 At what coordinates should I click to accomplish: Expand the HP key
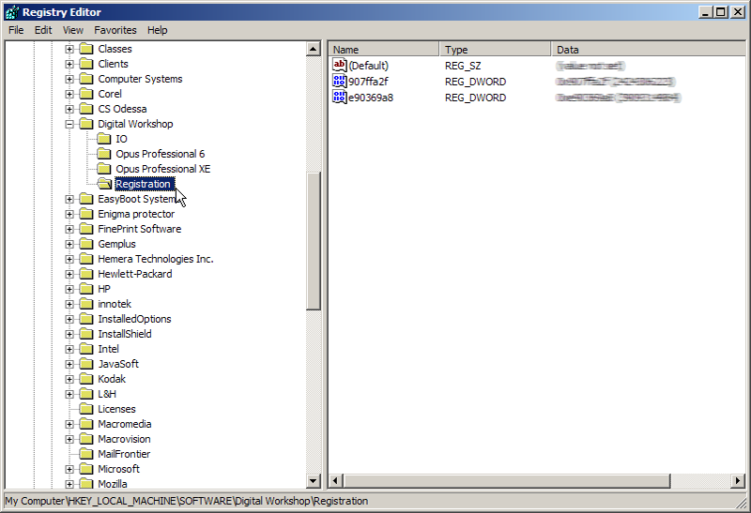coord(69,289)
